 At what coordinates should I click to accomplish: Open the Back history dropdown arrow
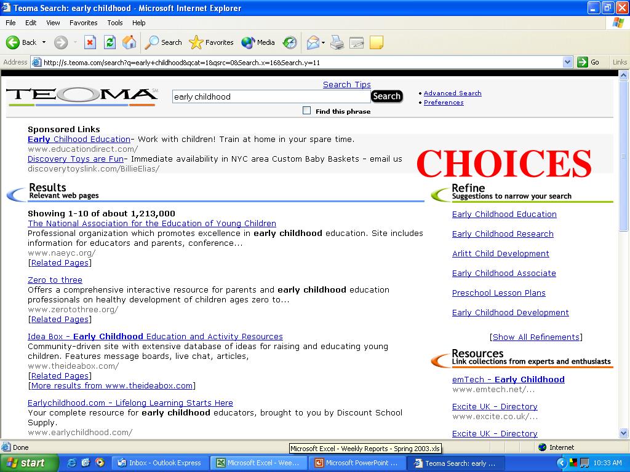44,42
